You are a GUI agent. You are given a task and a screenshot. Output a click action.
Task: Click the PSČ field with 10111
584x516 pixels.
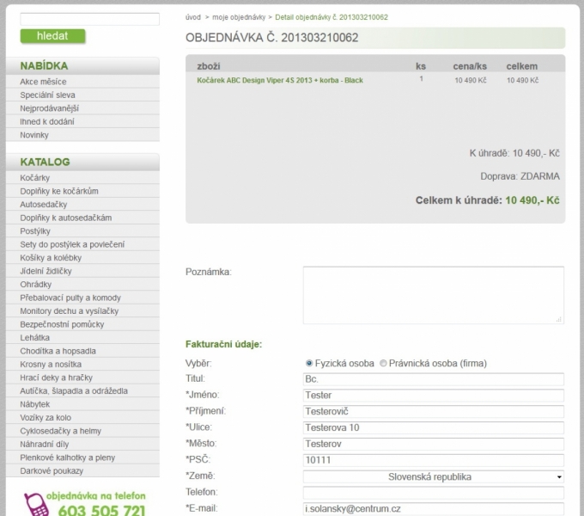(x=434, y=460)
